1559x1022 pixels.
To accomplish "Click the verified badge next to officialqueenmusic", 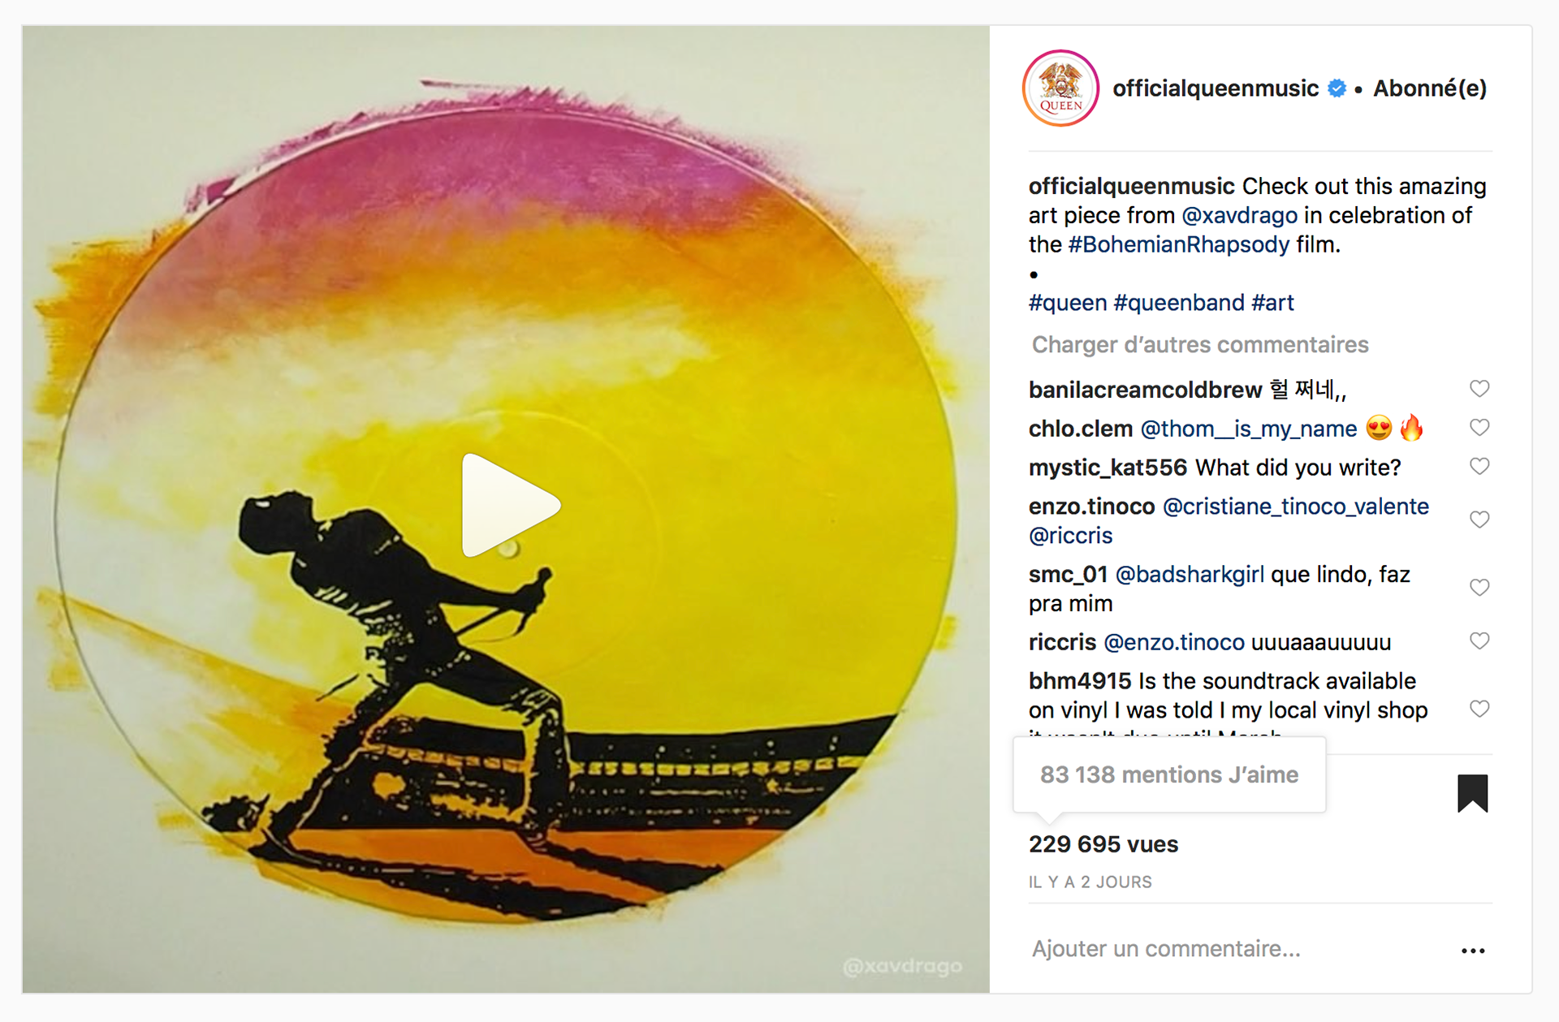I will point(1337,88).
